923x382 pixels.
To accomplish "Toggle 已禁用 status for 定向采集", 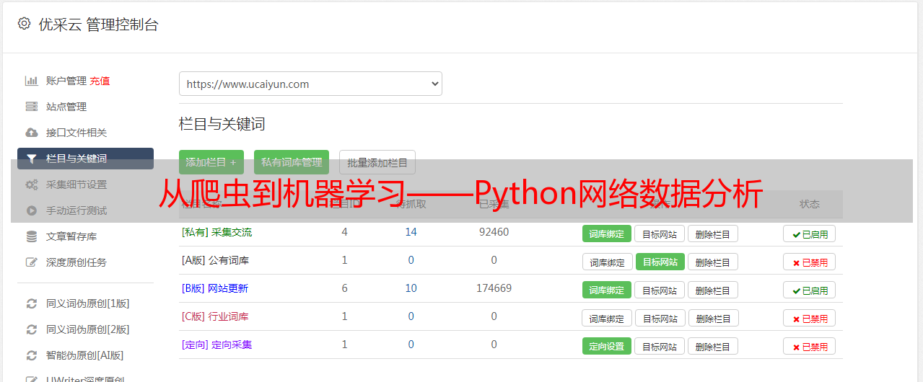I will (x=809, y=346).
